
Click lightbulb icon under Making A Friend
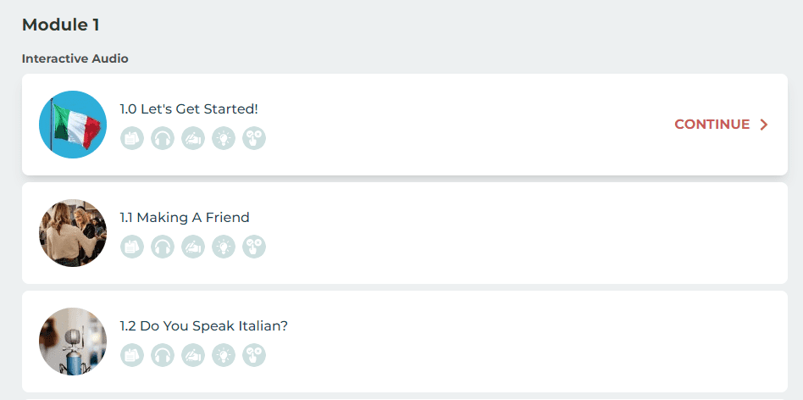[x=224, y=247]
